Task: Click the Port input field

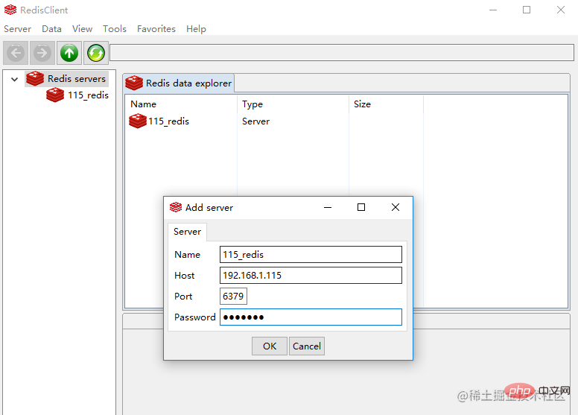Action: [233, 297]
